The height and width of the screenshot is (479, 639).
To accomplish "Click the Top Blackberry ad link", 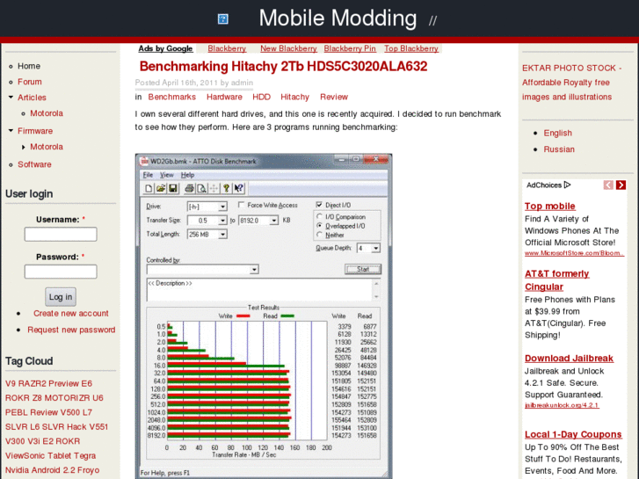I will 411,48.
